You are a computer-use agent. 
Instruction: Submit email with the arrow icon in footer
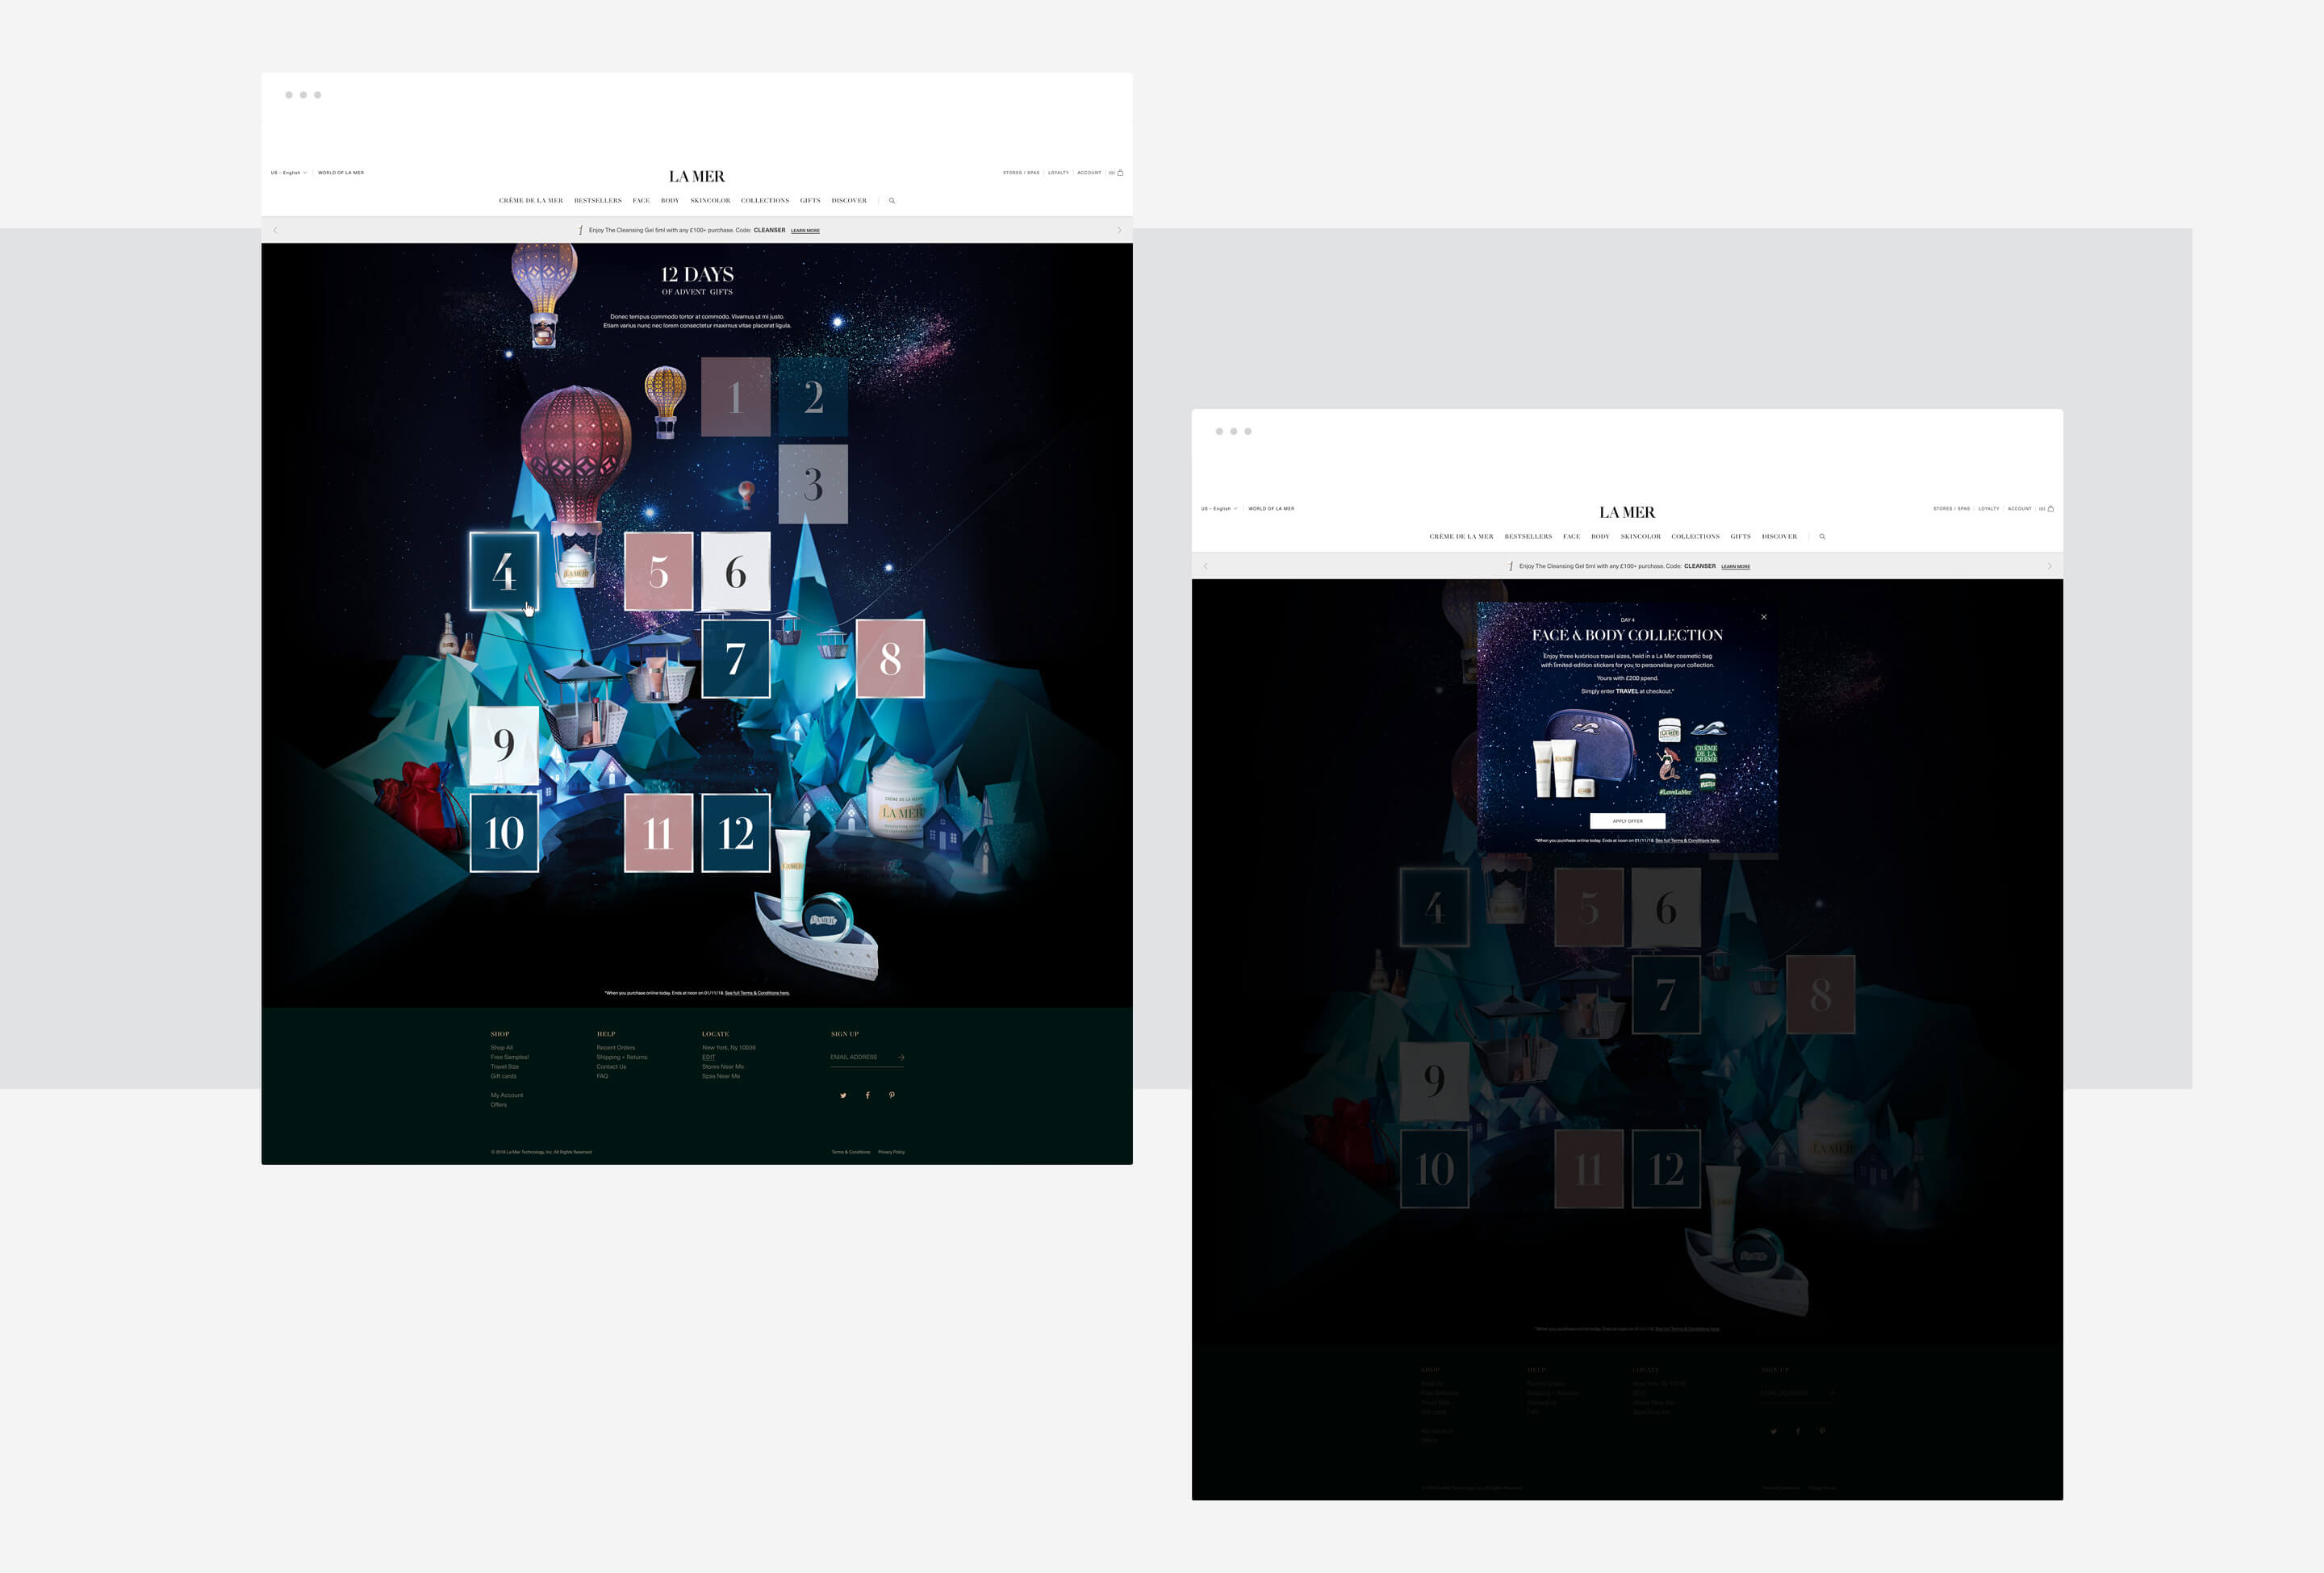(901, 1058)
